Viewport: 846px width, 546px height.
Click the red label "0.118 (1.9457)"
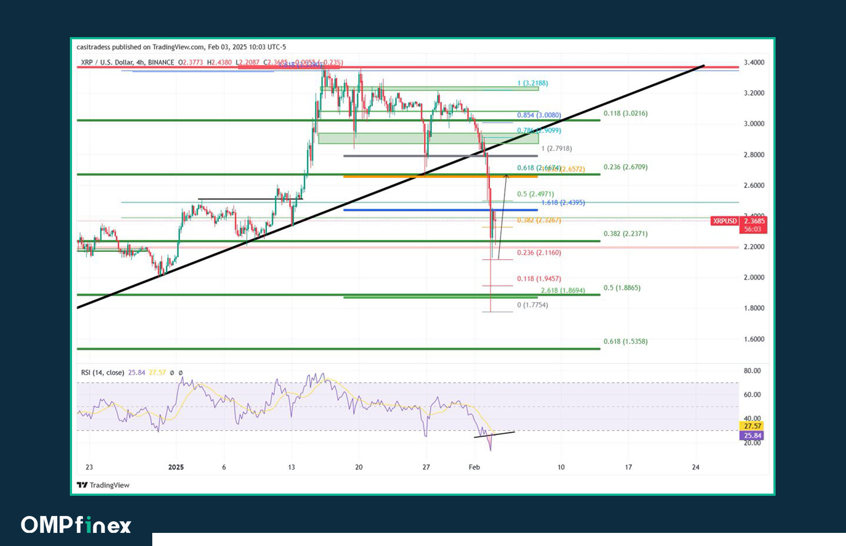tap(539, 279)
